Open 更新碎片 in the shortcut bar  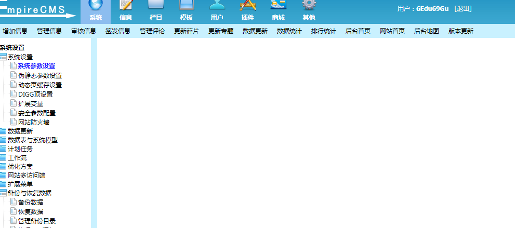187,31
